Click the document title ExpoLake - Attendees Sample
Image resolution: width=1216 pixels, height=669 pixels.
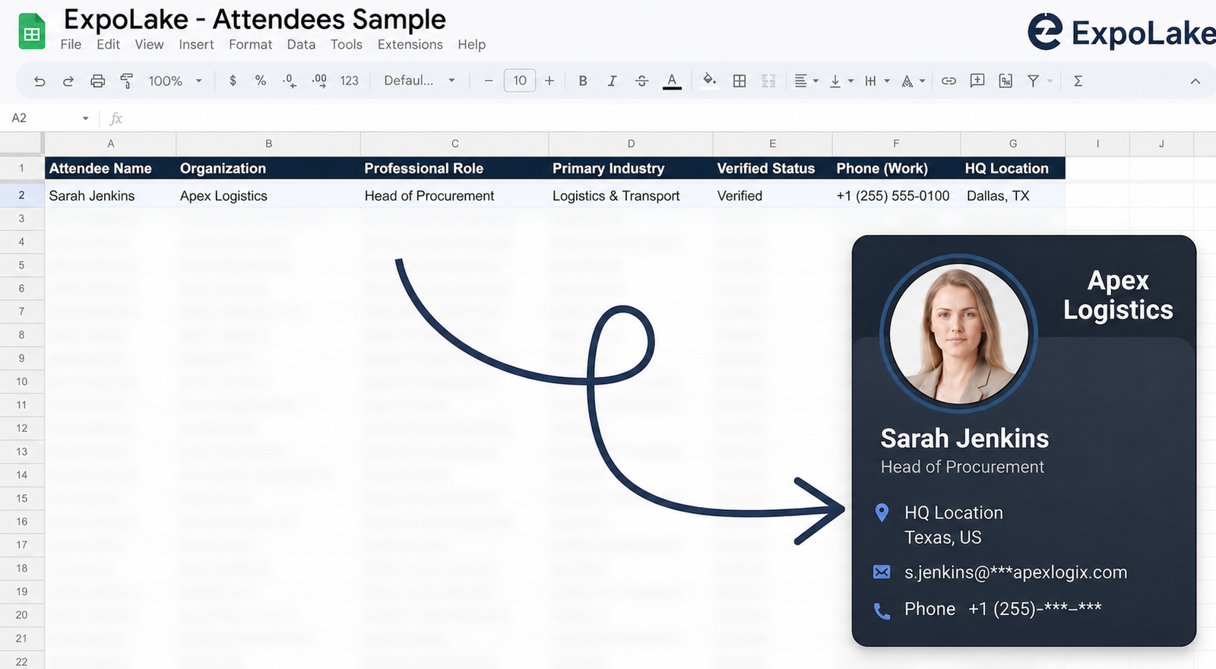coord(255,19)
